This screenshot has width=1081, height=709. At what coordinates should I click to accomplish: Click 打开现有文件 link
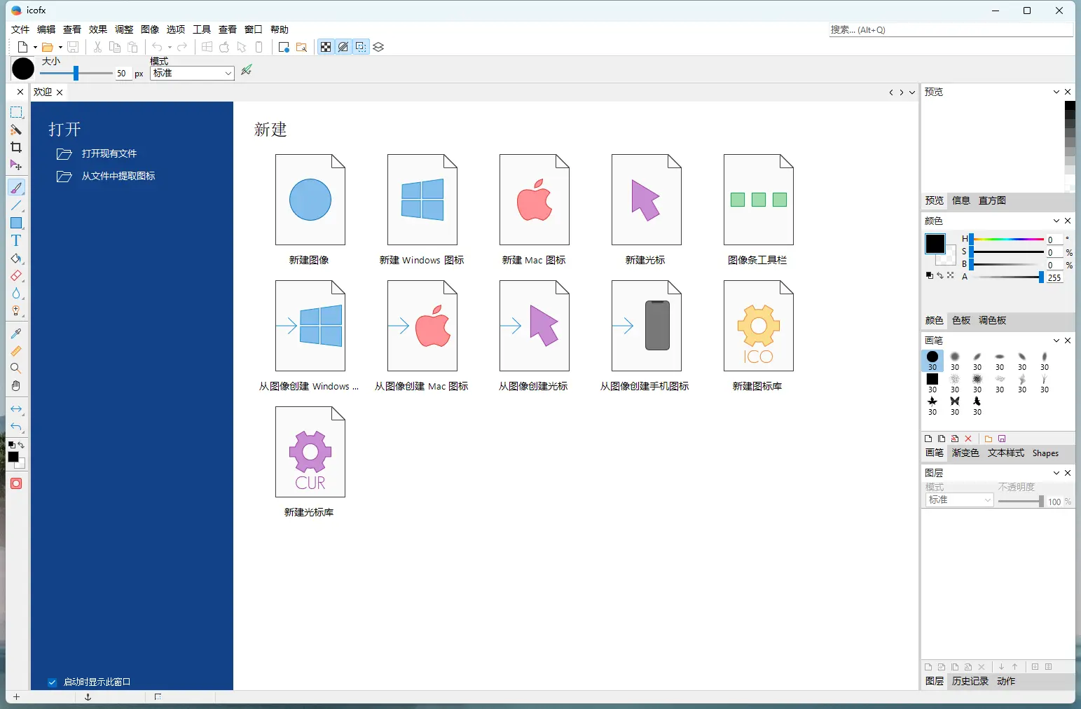(x=109, y=153)
